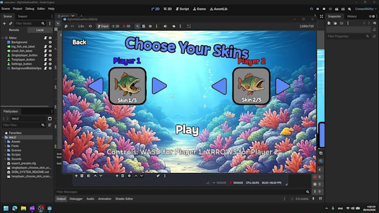The height and width of the screenshot is (213, 379).
Task: Add a new node with plus icon
Action: 4,23
